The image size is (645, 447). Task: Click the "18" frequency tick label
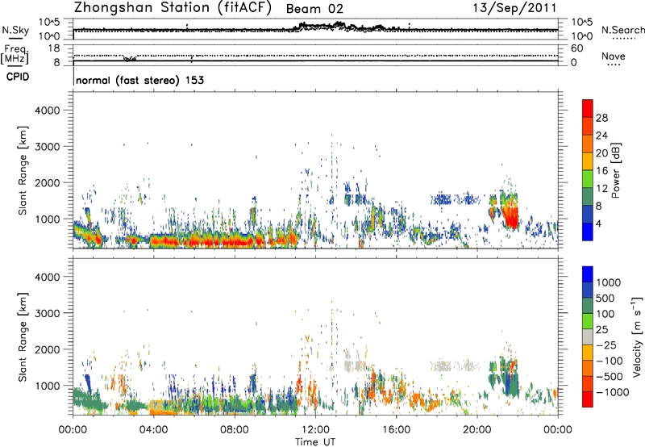[x=54, y=48]
